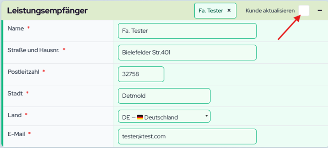328x148 pixels.
Task: Click the Fa. Tester customer chip
Action: [x=211, y=11]
